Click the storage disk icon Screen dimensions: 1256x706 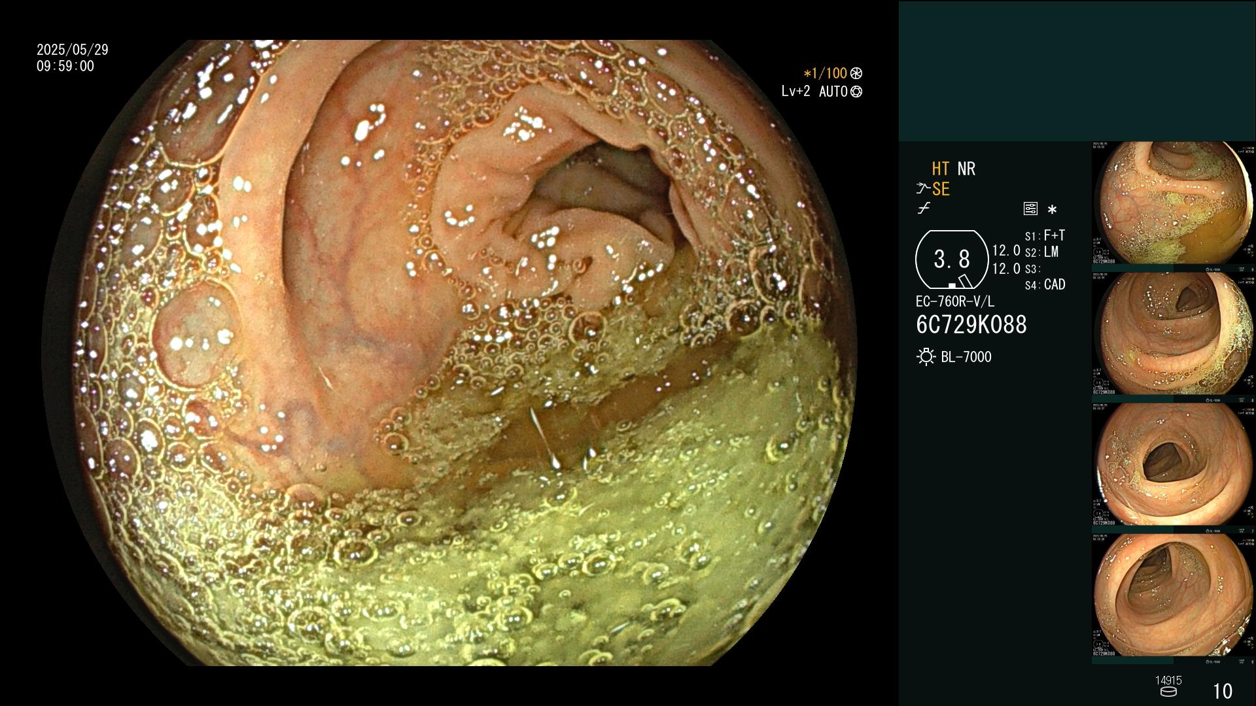click(x=1168, y=692)
